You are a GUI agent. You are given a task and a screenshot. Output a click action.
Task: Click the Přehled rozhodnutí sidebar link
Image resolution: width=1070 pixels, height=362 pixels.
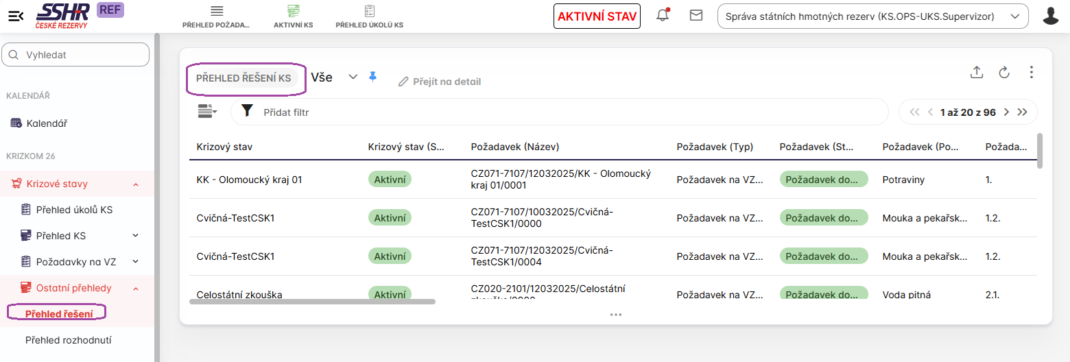[x=68, y=340]
